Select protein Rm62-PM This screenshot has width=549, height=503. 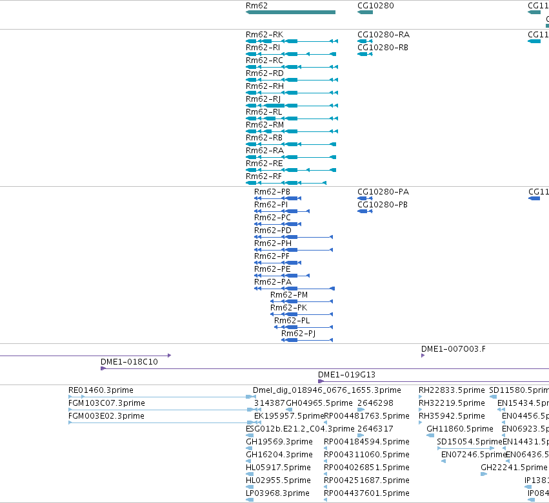[301, 301]
